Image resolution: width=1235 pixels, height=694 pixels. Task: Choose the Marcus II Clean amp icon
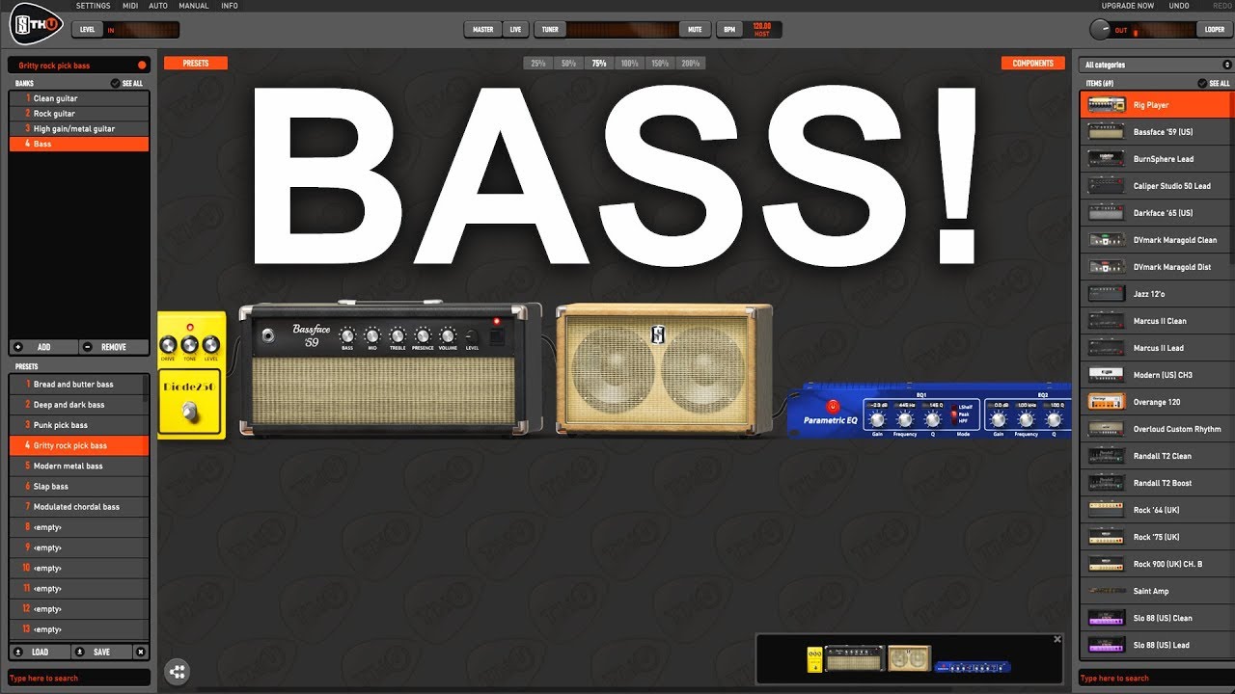pyautogui.click(x=1105, y=321)
